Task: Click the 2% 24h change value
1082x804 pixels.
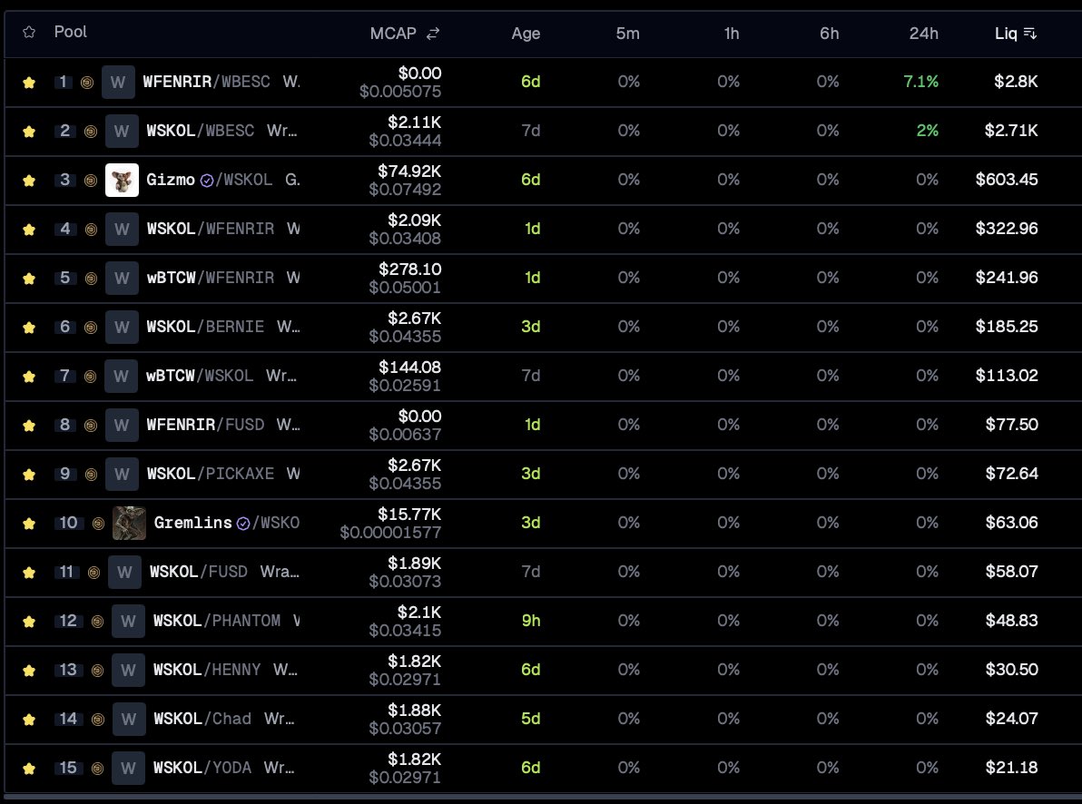Action: 928,131
